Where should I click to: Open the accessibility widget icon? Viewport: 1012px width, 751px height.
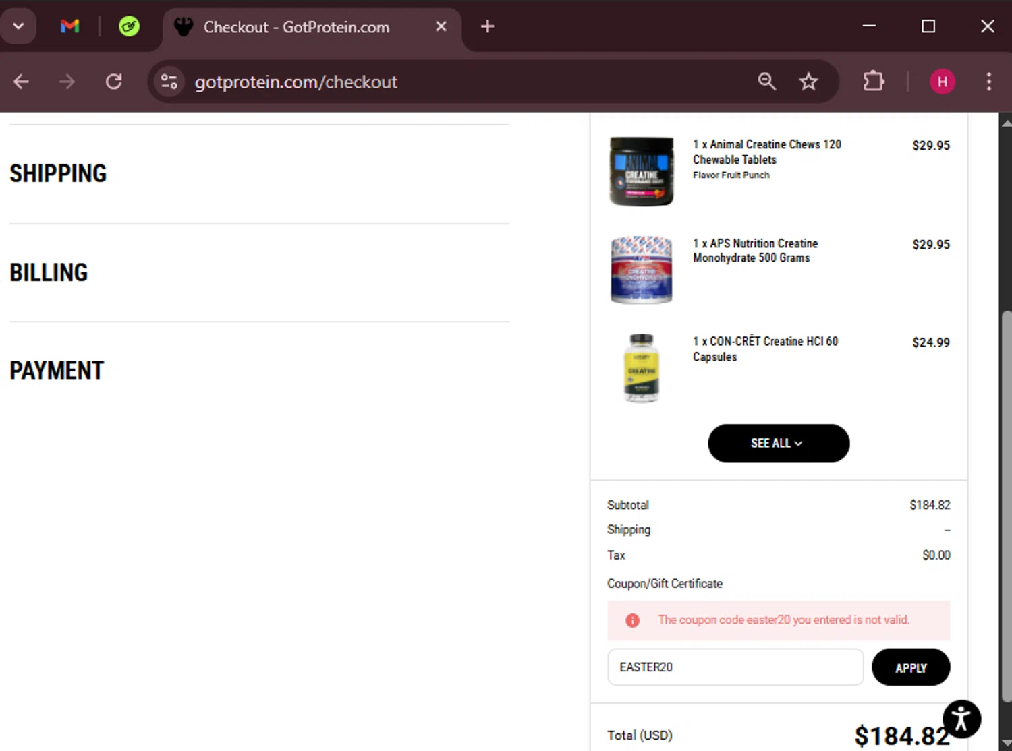tap(961, 719)
